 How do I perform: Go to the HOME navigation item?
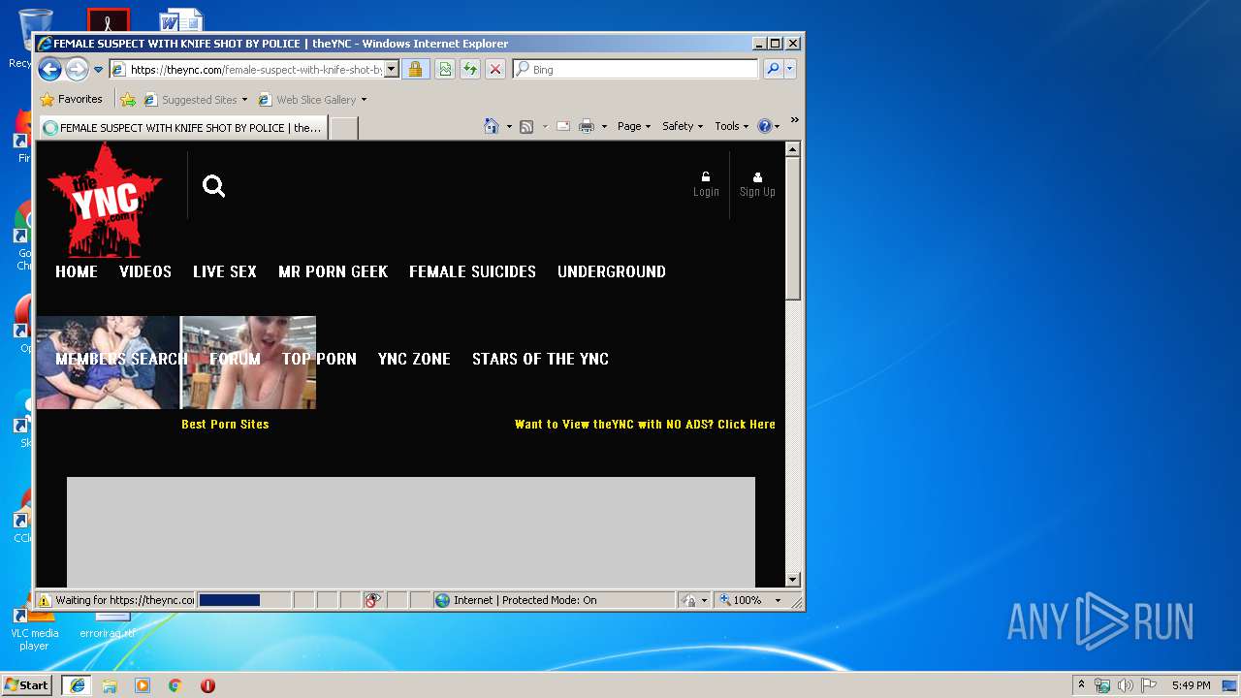(77, 271)
